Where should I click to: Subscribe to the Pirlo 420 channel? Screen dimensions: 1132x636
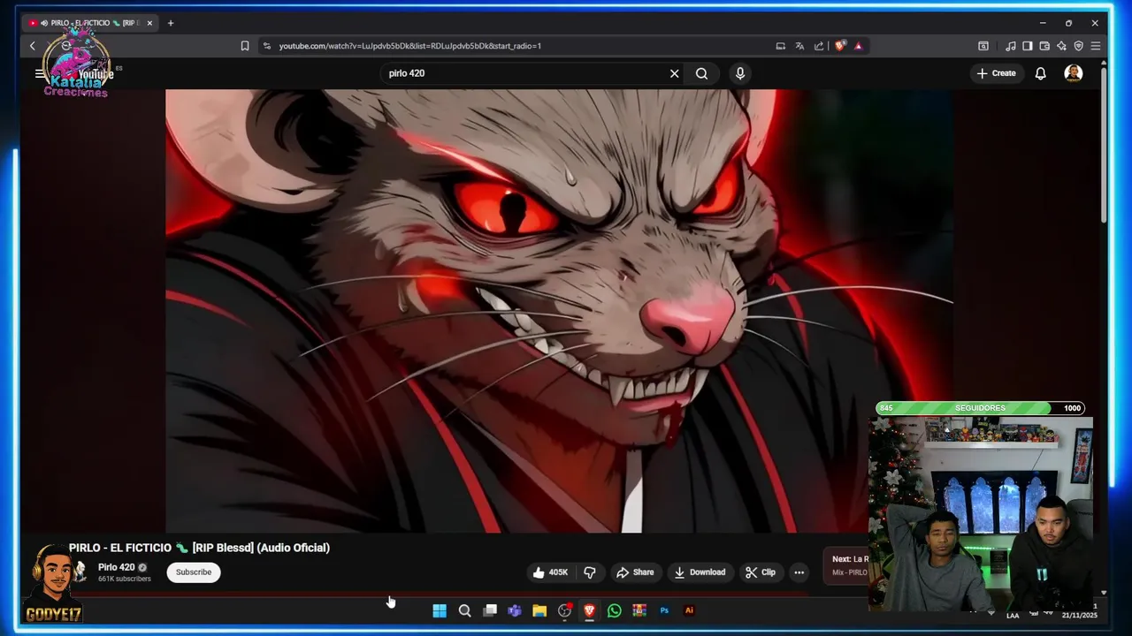pos(194,572)
